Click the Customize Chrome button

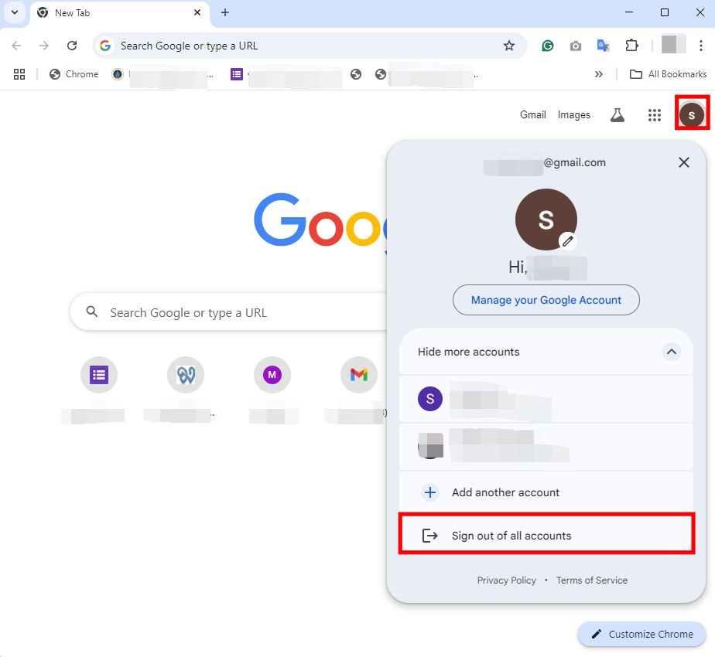(642, 634)
